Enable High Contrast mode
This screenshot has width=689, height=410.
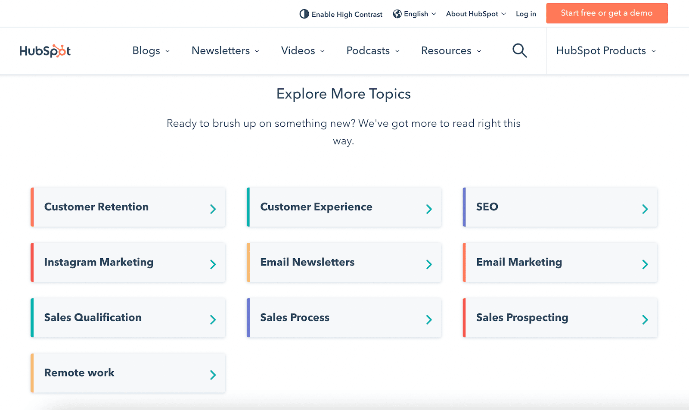(x=341, y=14)
